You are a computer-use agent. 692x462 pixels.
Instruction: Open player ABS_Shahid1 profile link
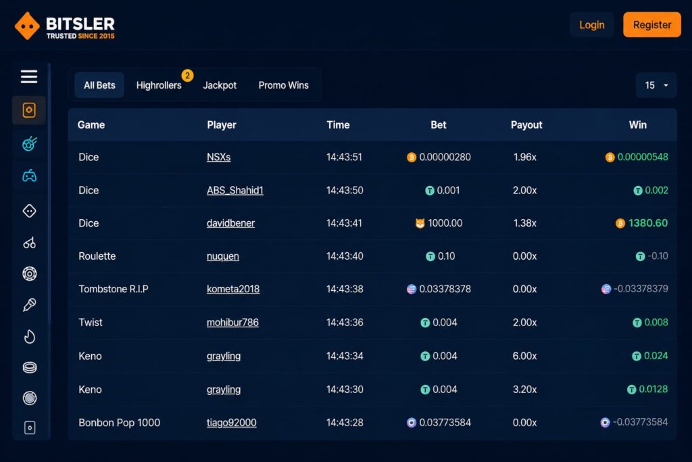point(234,190)
